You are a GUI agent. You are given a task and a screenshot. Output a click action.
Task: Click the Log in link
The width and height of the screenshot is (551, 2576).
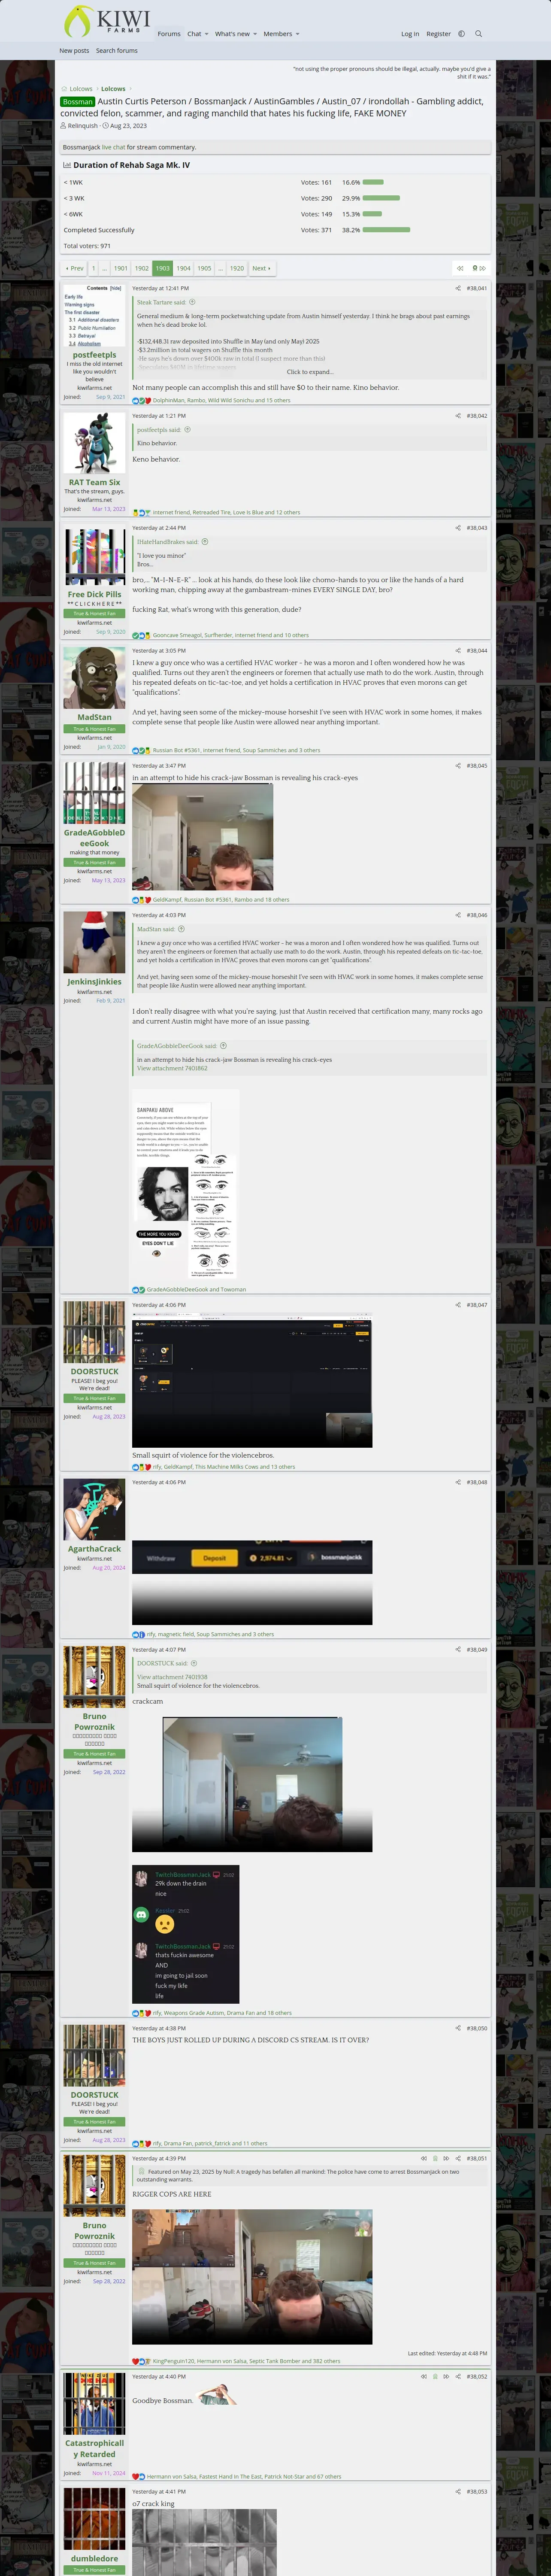click(410, 34)
